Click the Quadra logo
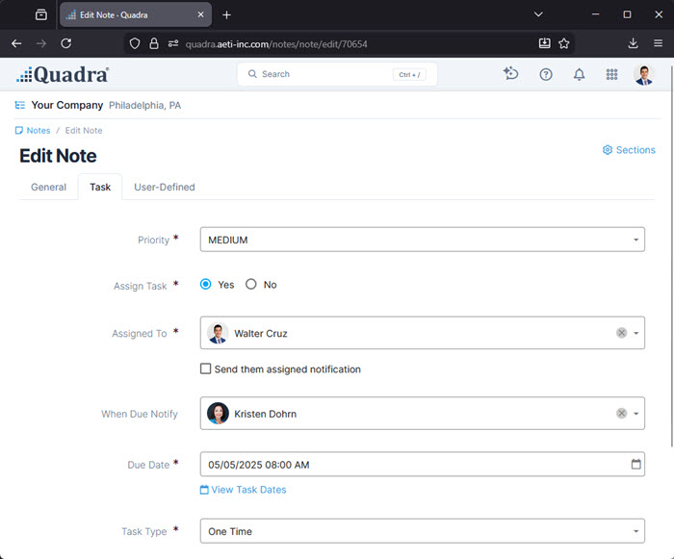The image size is (674, 559). [x=63, y=75]
